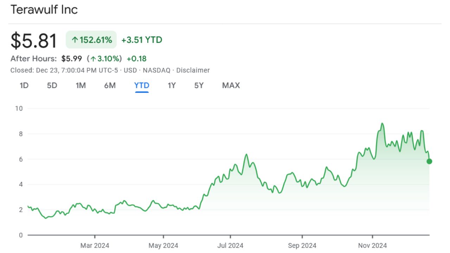Viewport: 450px width, 253px height.
Task: Switch to the 1Y range tab
Action: tap(172, 85)
